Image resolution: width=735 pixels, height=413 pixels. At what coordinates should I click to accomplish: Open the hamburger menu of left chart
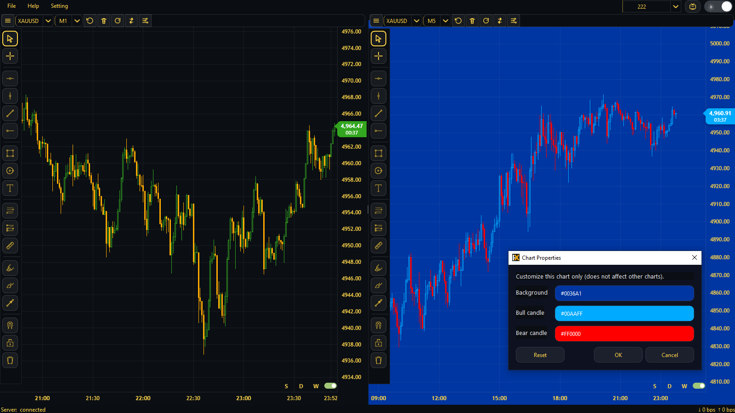click(x=8, y=21)
